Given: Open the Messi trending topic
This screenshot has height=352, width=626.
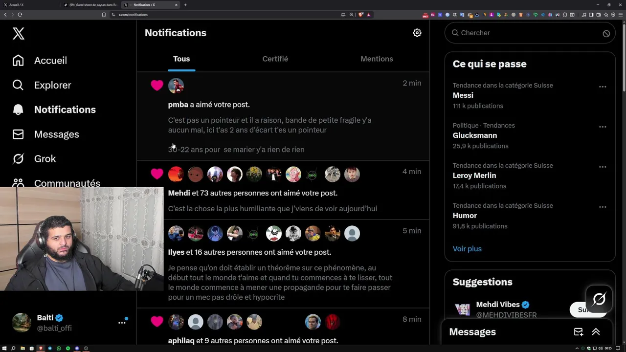Looking at the screenshot, I should pyautogui.click(x=463, y=95).
